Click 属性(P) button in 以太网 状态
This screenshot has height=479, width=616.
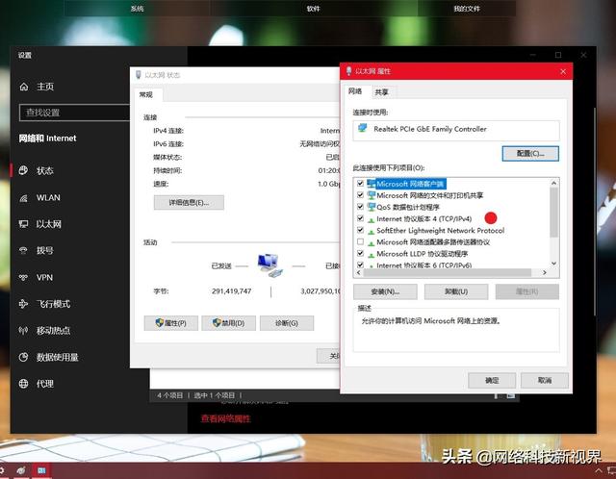coord(171,323)
